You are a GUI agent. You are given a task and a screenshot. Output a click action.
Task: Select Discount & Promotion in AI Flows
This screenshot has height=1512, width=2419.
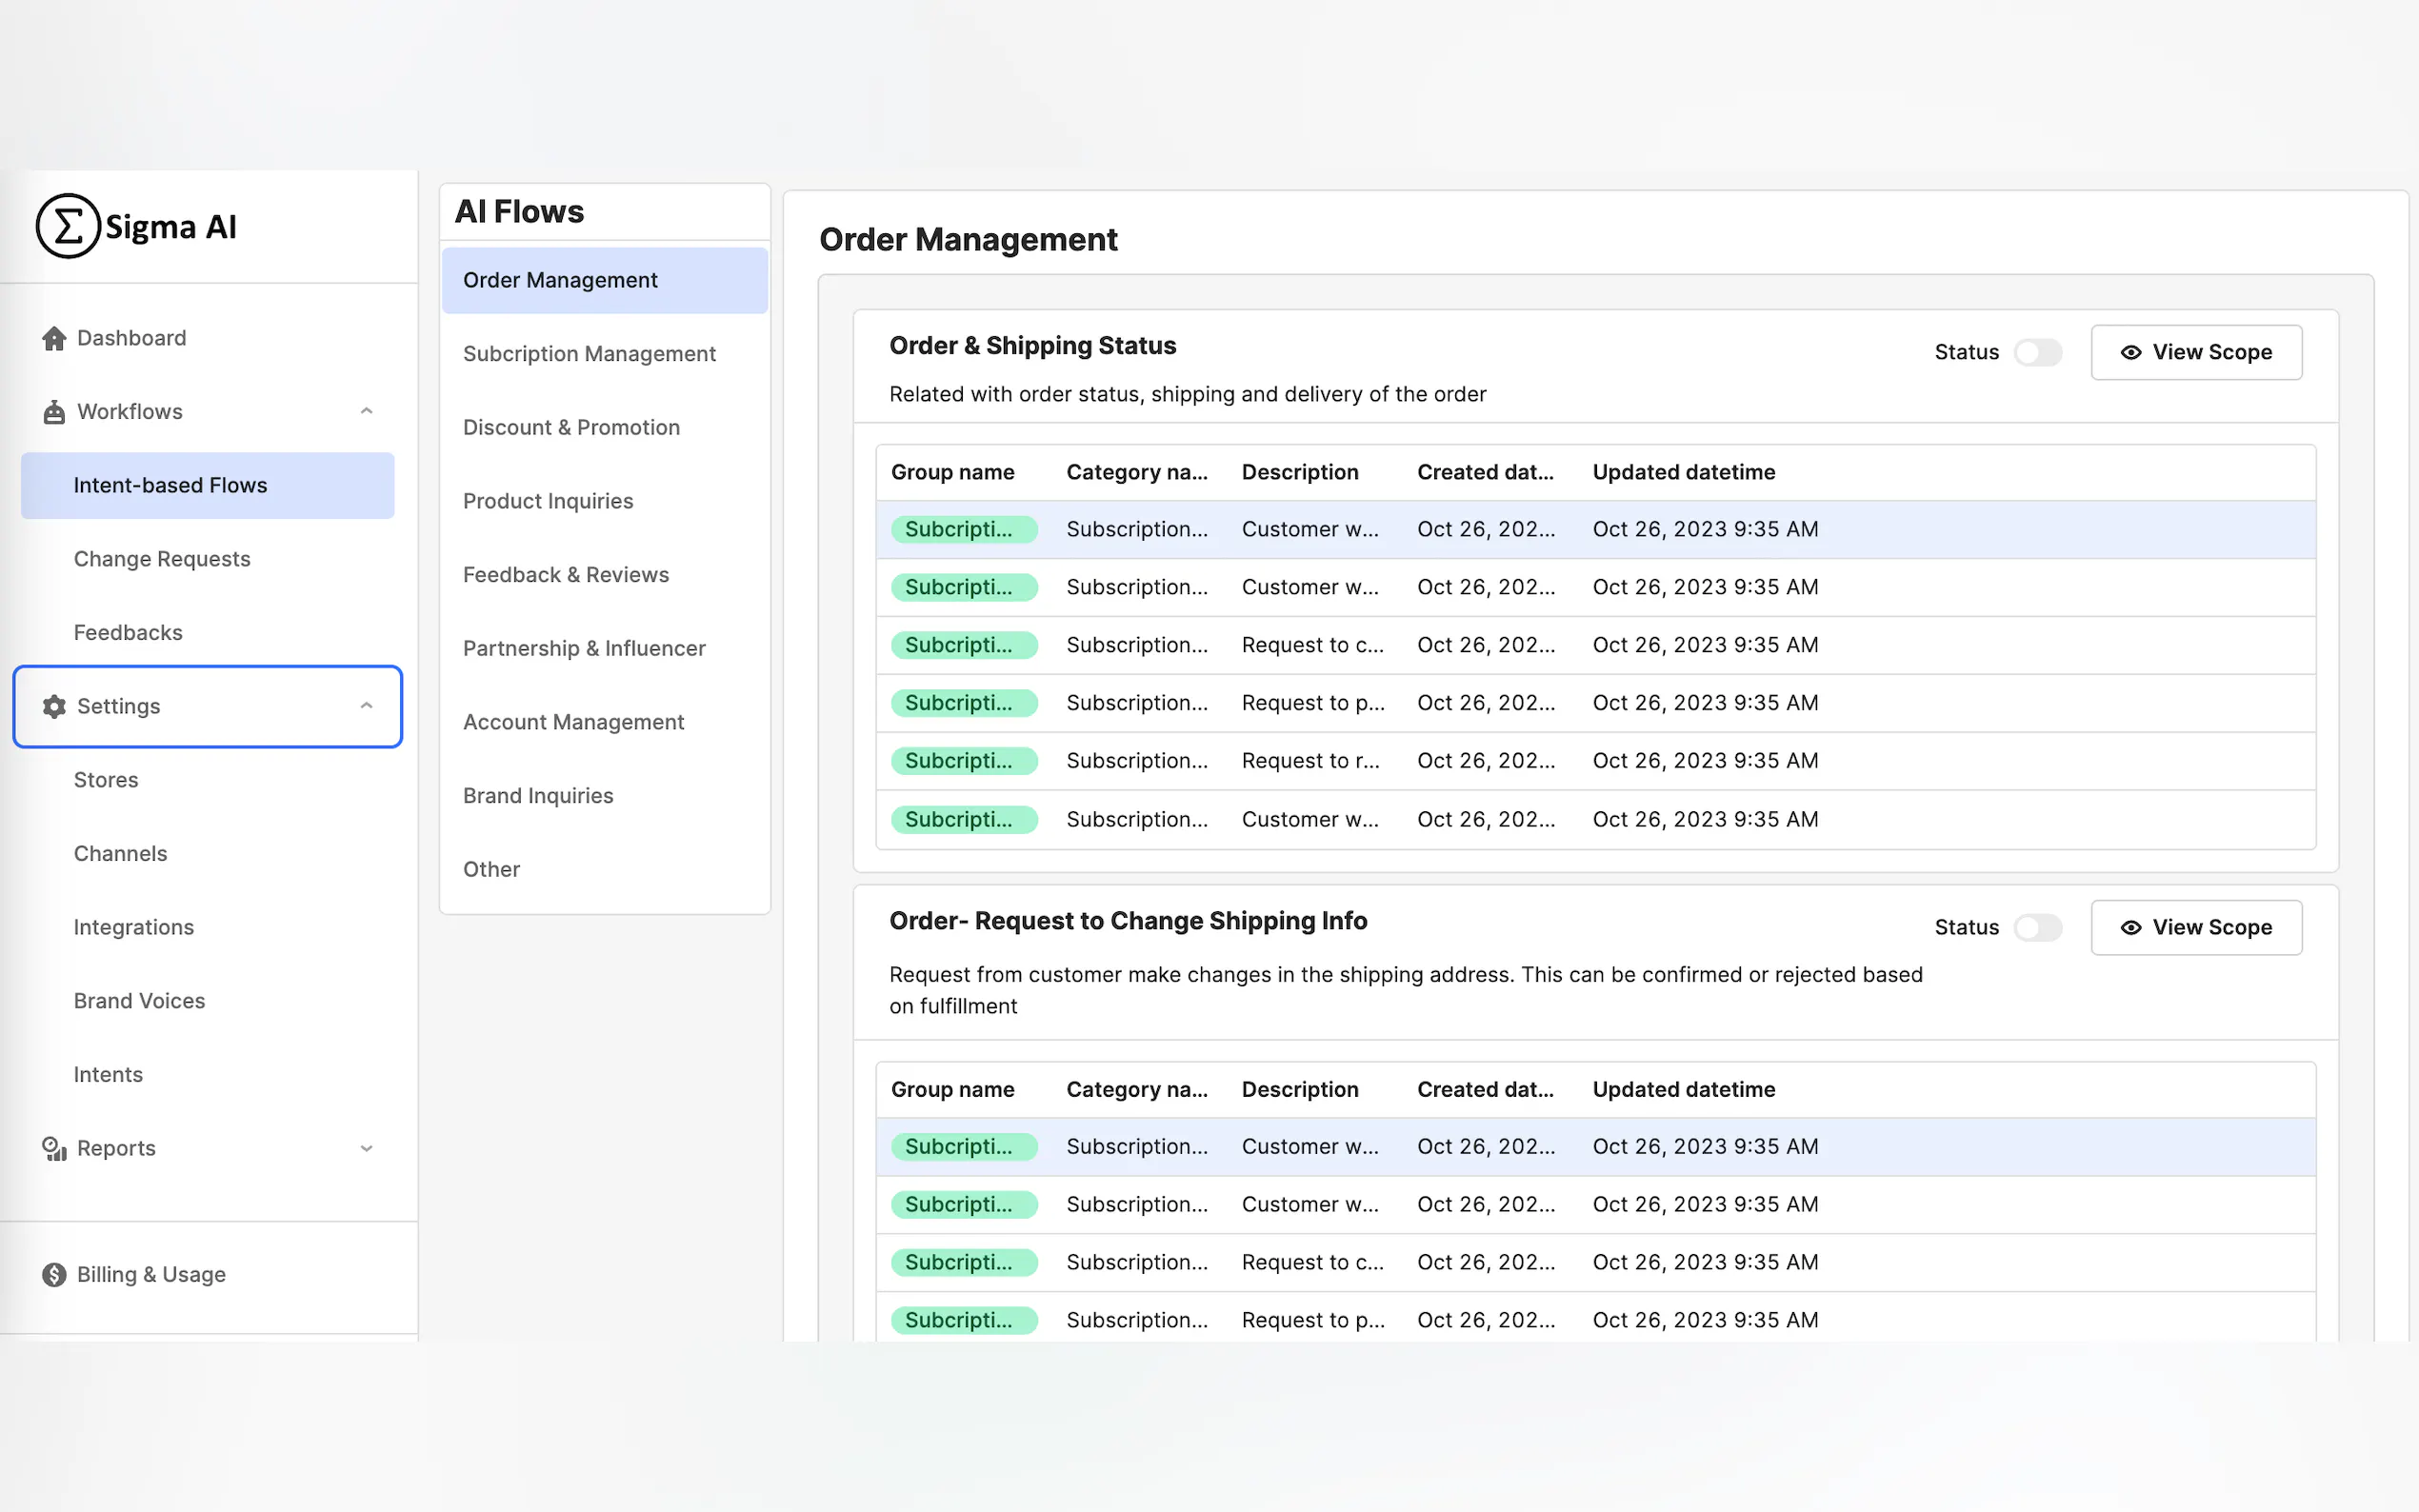point(571,427)
